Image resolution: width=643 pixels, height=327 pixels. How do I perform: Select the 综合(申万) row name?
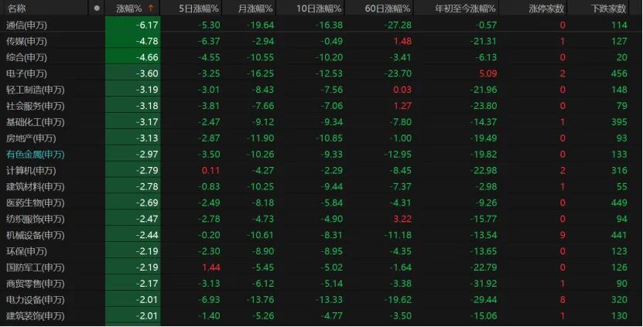click(x=26, y=57)
